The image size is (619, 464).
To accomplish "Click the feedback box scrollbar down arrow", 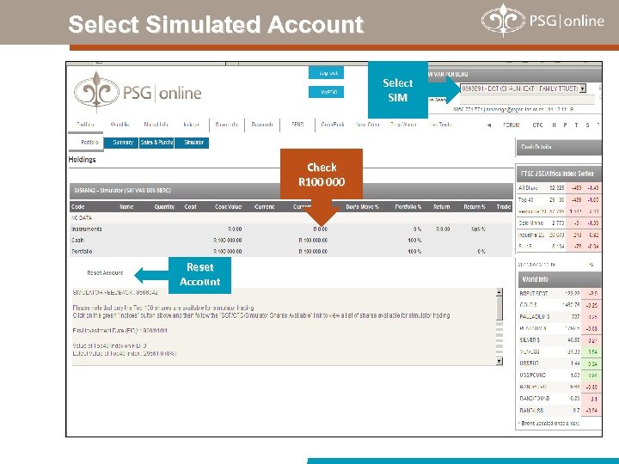I will (499, 361).
